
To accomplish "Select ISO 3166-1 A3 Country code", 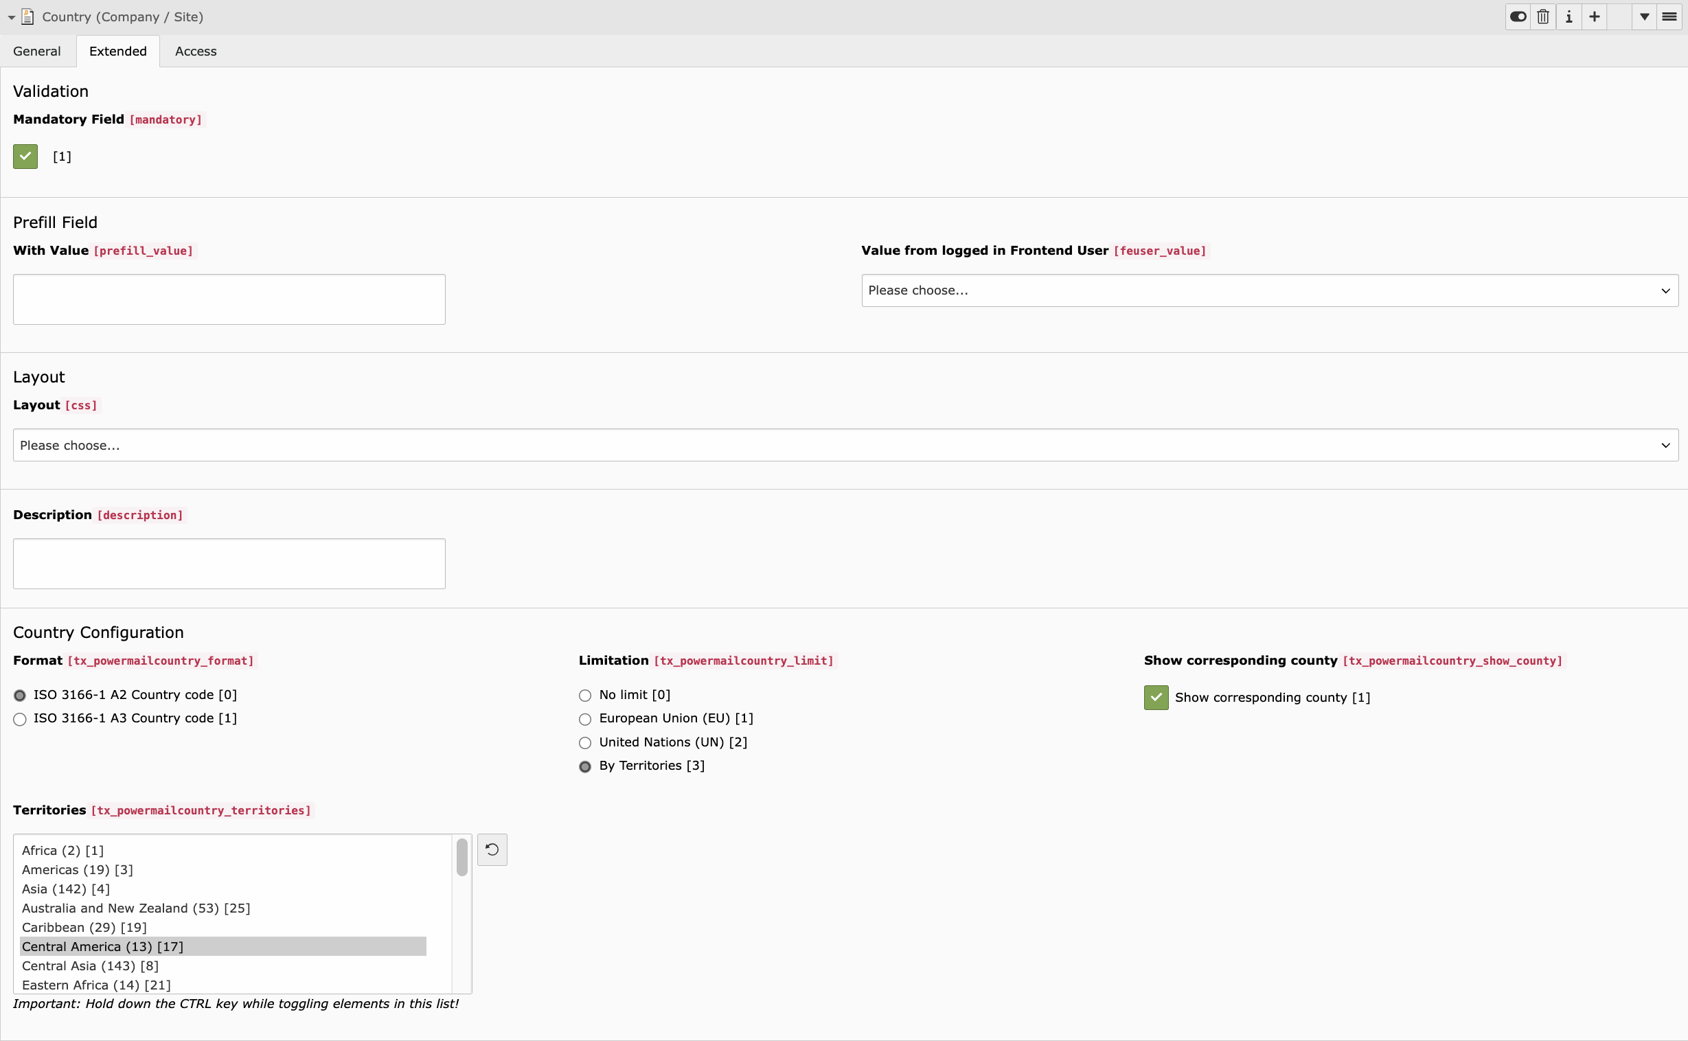I will coord(20,719).
